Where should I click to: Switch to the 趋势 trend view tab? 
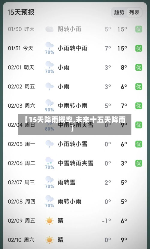[119, 12]
